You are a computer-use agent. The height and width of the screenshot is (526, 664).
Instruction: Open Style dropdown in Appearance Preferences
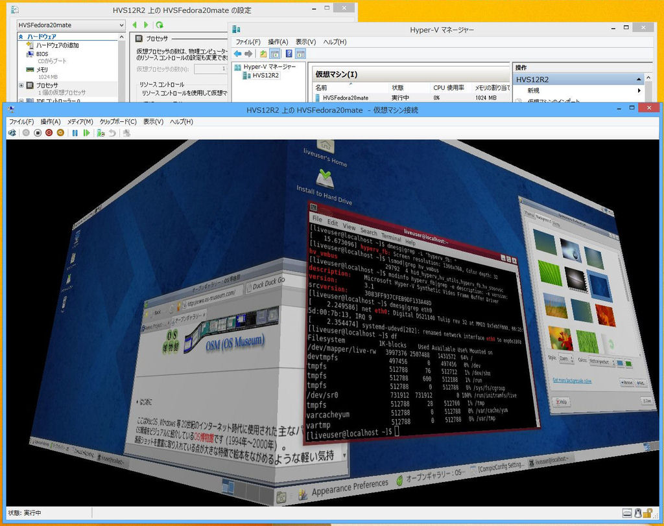[565, 360]
